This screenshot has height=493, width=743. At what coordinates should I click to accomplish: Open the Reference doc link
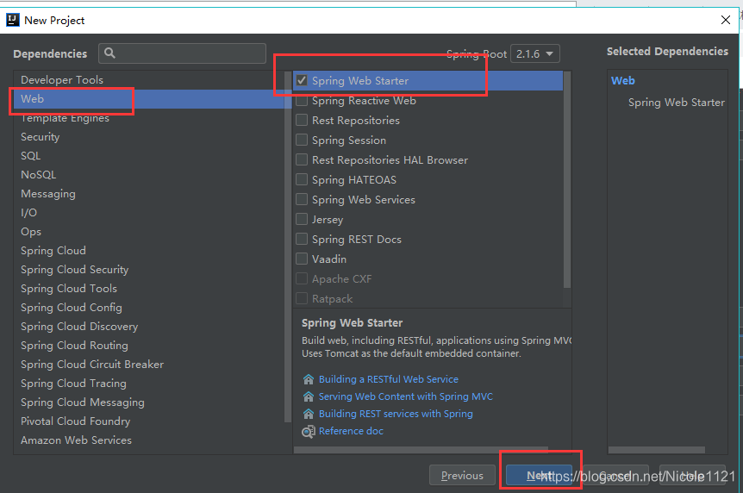351,431
